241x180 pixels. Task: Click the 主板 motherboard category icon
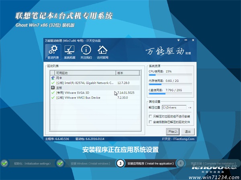(53, 87)
